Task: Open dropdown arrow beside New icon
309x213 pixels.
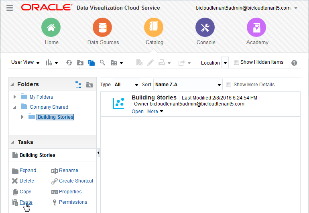Action: (x=56, y=63)
